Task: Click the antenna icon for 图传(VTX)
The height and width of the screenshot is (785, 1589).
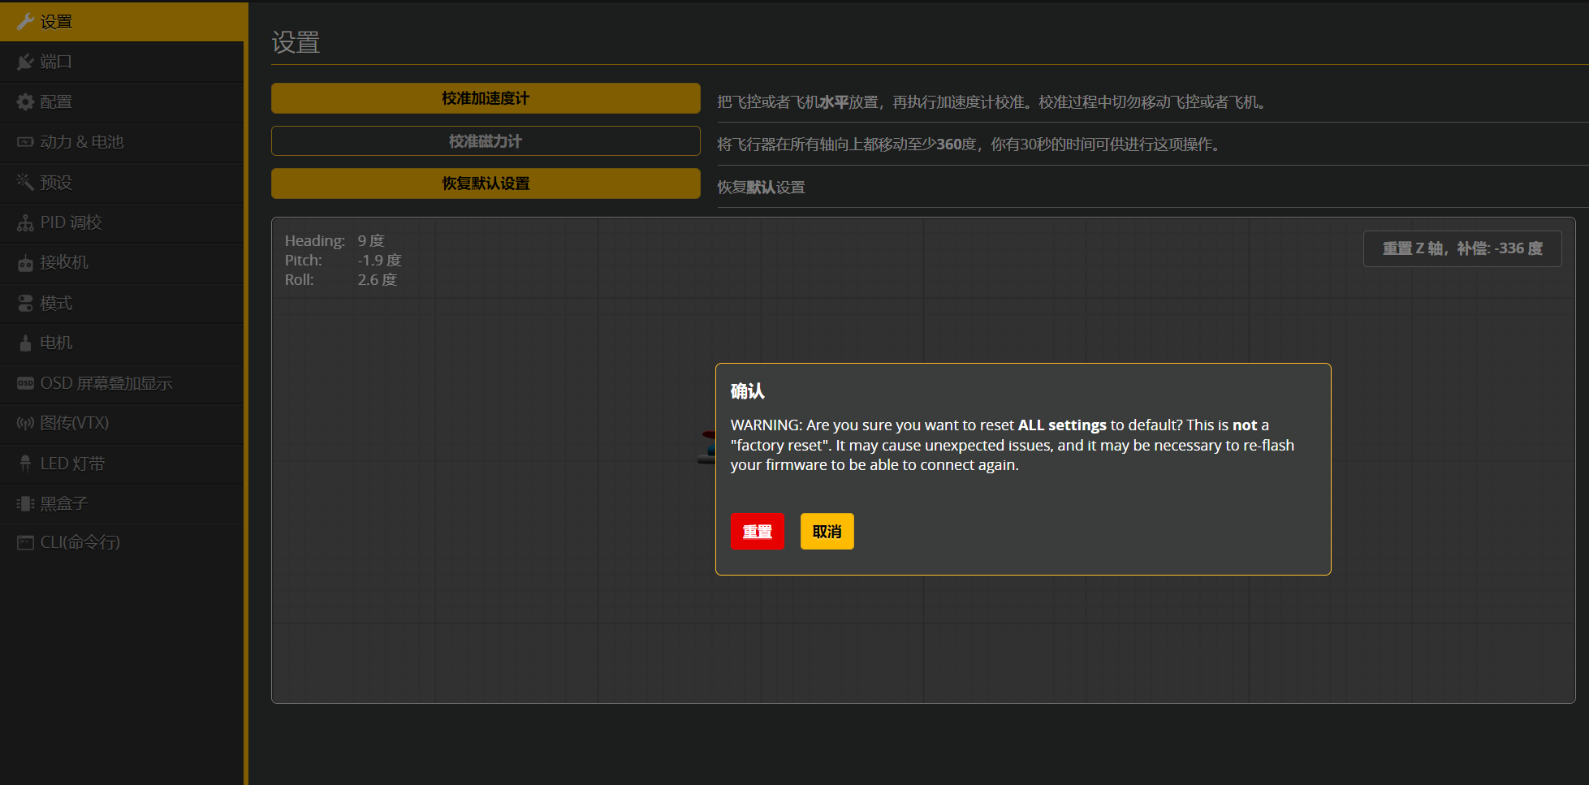Action: (x=25, y=423)
